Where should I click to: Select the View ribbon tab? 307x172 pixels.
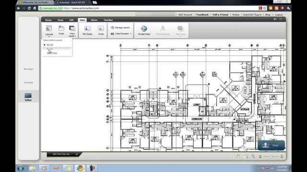[x=82, y=20]
